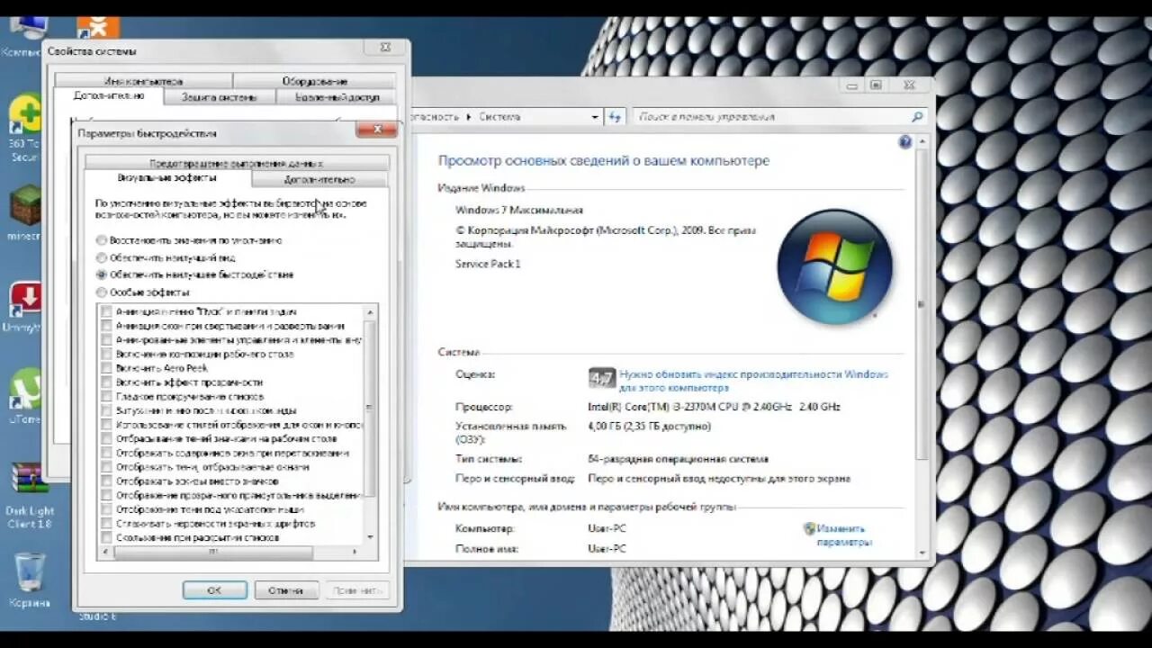Click the 4,7 performance rating badge
The width and height of the screenshot is (1152, 648).
(x=601, y=377)
